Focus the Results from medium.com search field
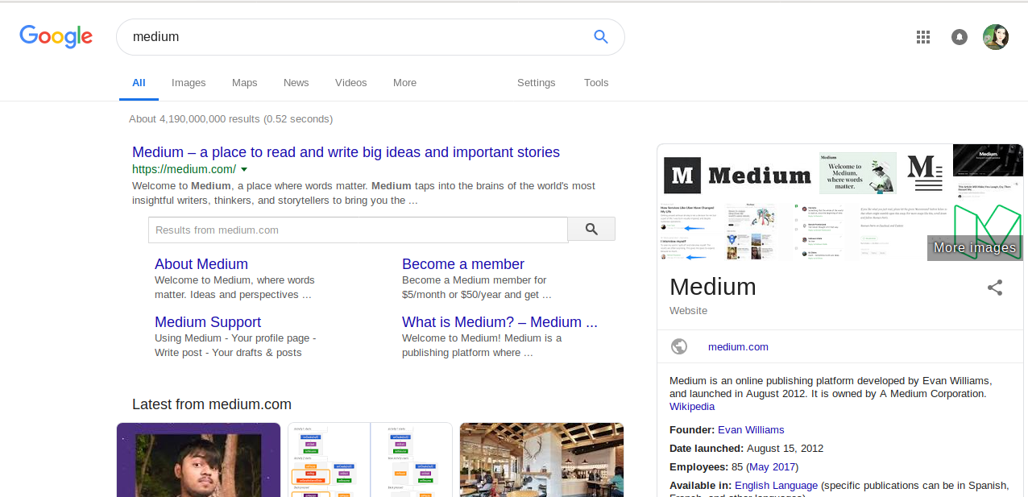The height and width of the screenshot is (497, 1028). (358, 230)
